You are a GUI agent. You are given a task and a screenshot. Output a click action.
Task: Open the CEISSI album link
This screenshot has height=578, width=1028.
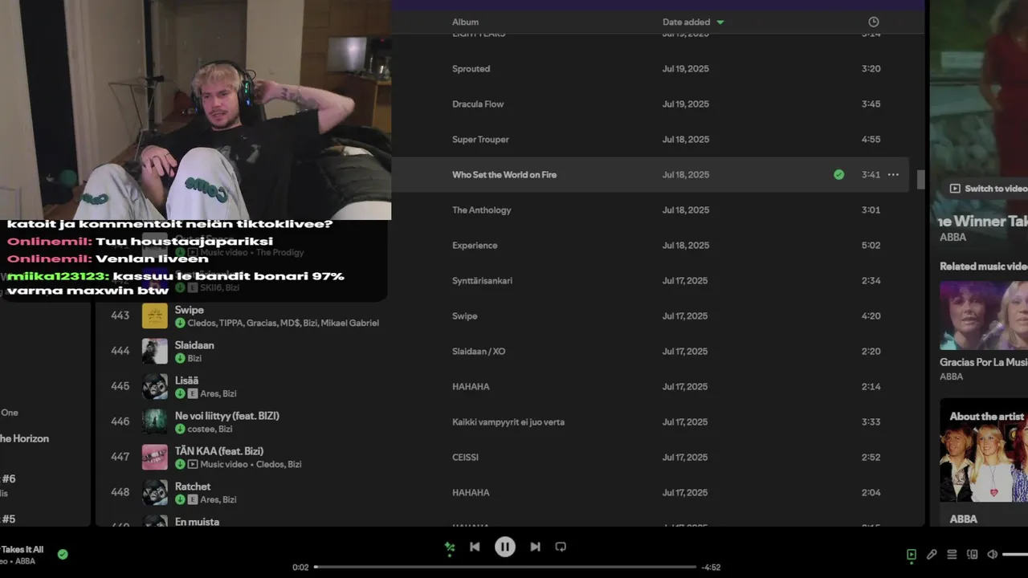[465, 457]
